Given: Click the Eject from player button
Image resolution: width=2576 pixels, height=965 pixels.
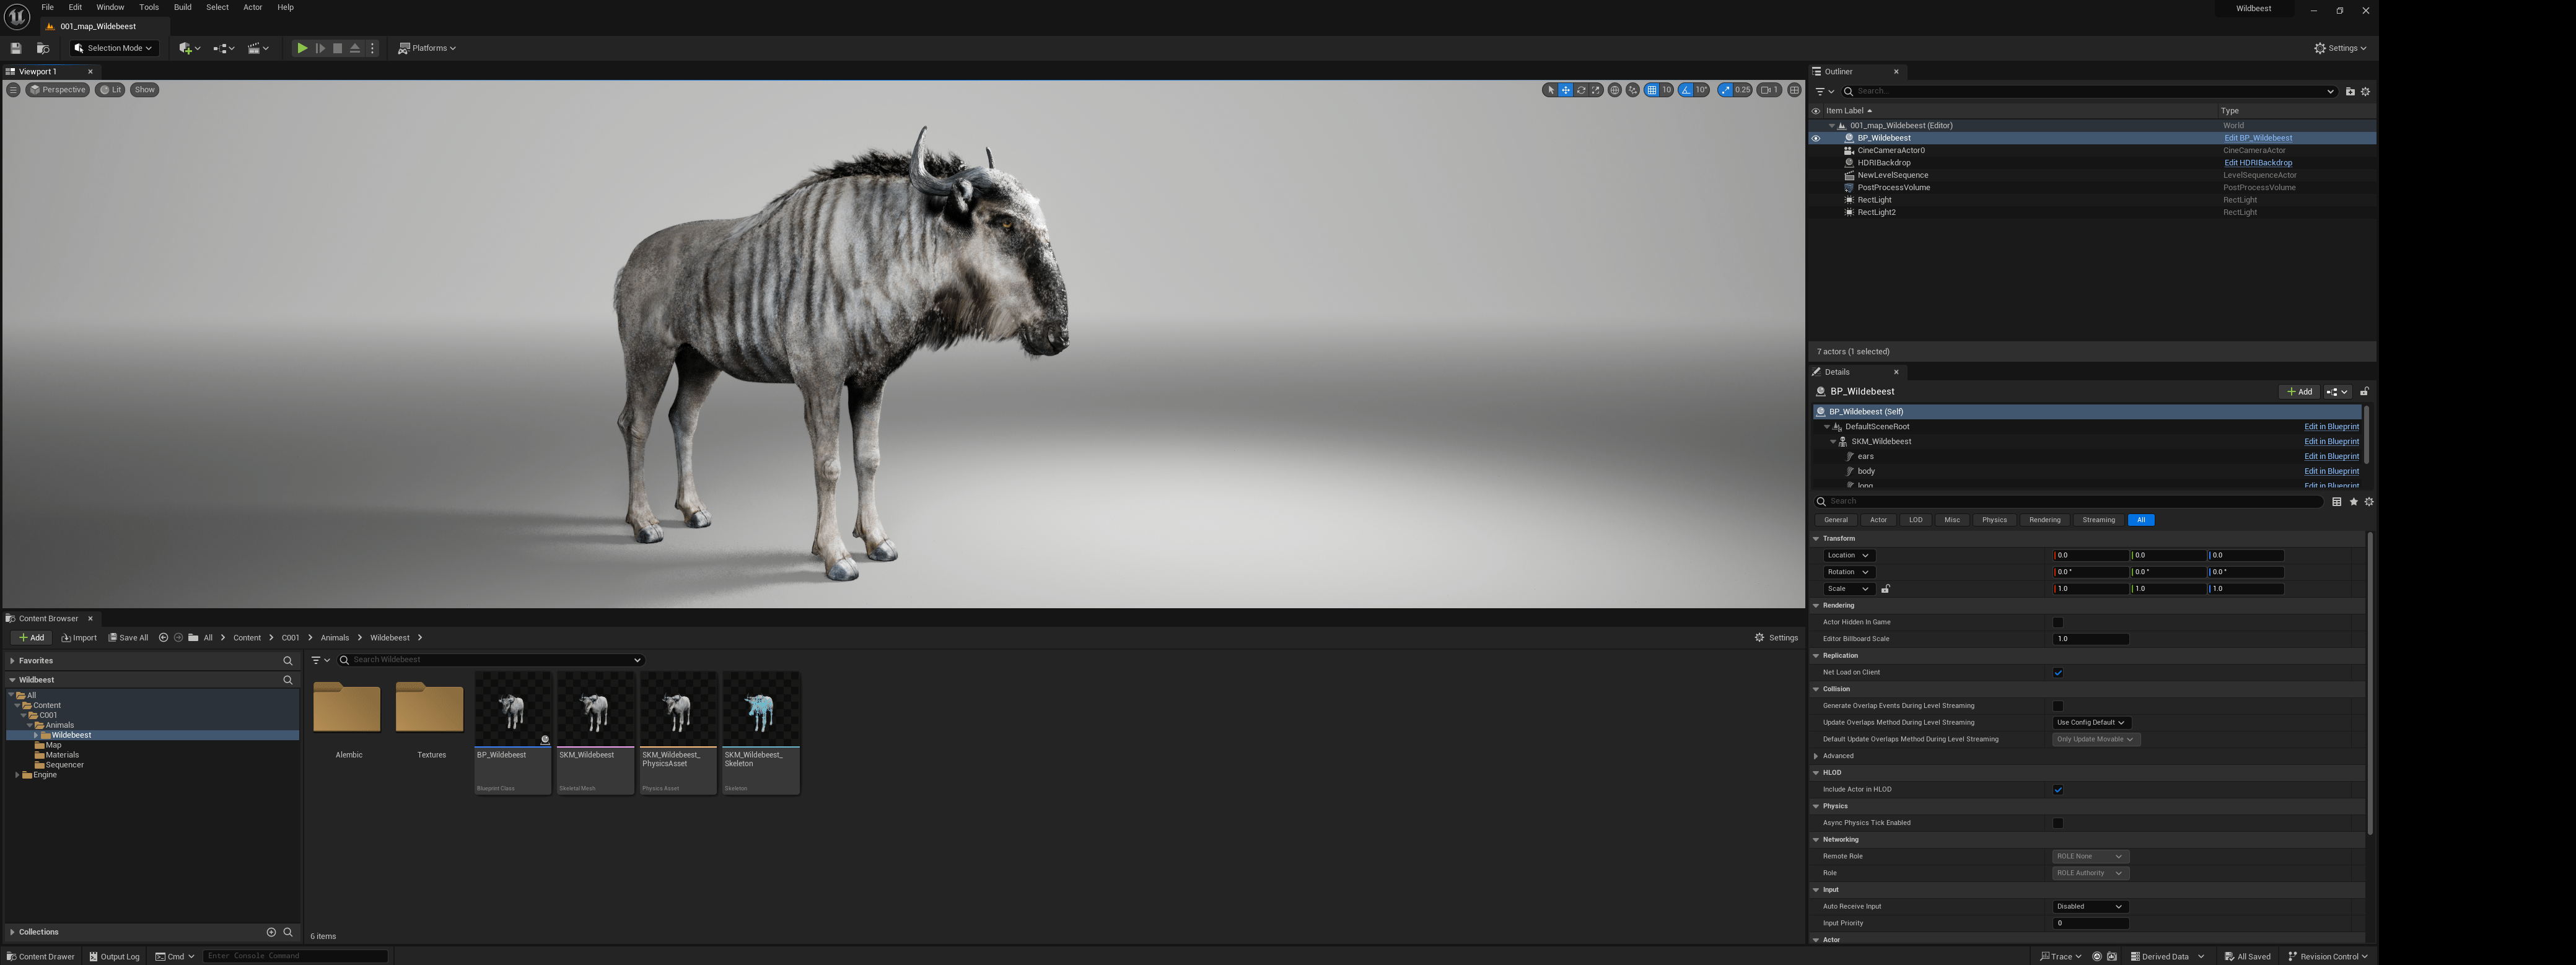Looking at the screenshot, I should point(355,48).
